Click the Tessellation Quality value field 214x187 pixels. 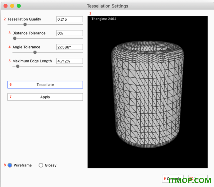(x=70, y=19)
